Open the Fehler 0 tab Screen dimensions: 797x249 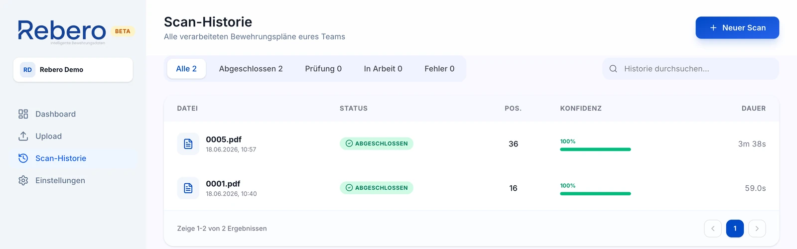pyautogui.click(x=439, y=69)
